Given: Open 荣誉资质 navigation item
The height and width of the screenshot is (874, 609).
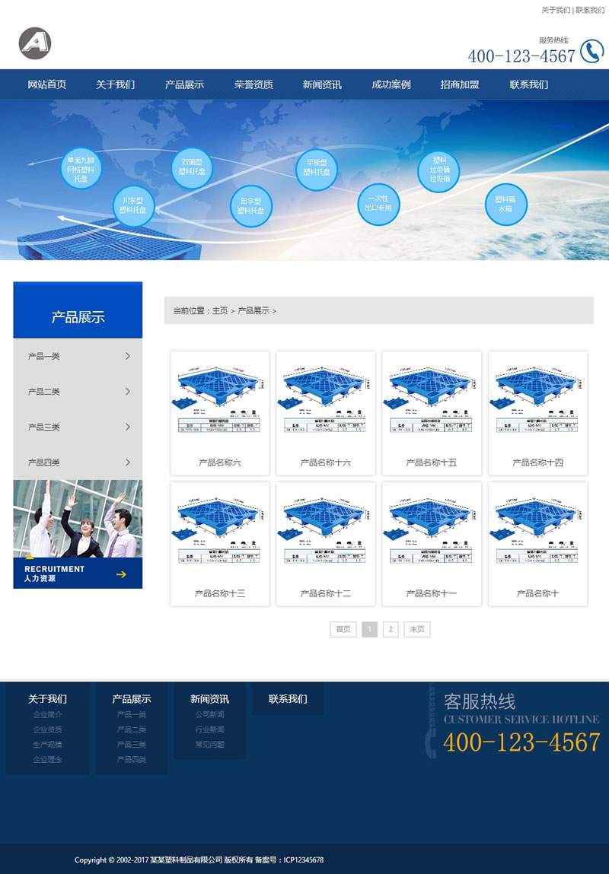Looking at the screenshot, I should pos(253,84).
